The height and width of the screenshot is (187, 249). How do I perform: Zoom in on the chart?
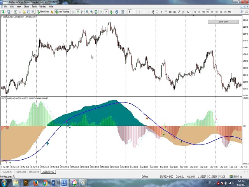click(x=87, y=12)
